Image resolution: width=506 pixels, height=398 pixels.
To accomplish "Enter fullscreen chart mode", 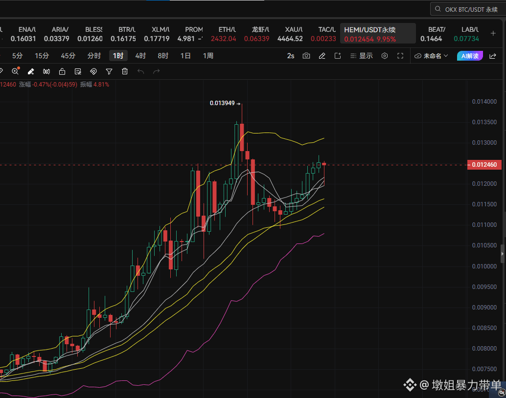I will [x=400, y=56].
